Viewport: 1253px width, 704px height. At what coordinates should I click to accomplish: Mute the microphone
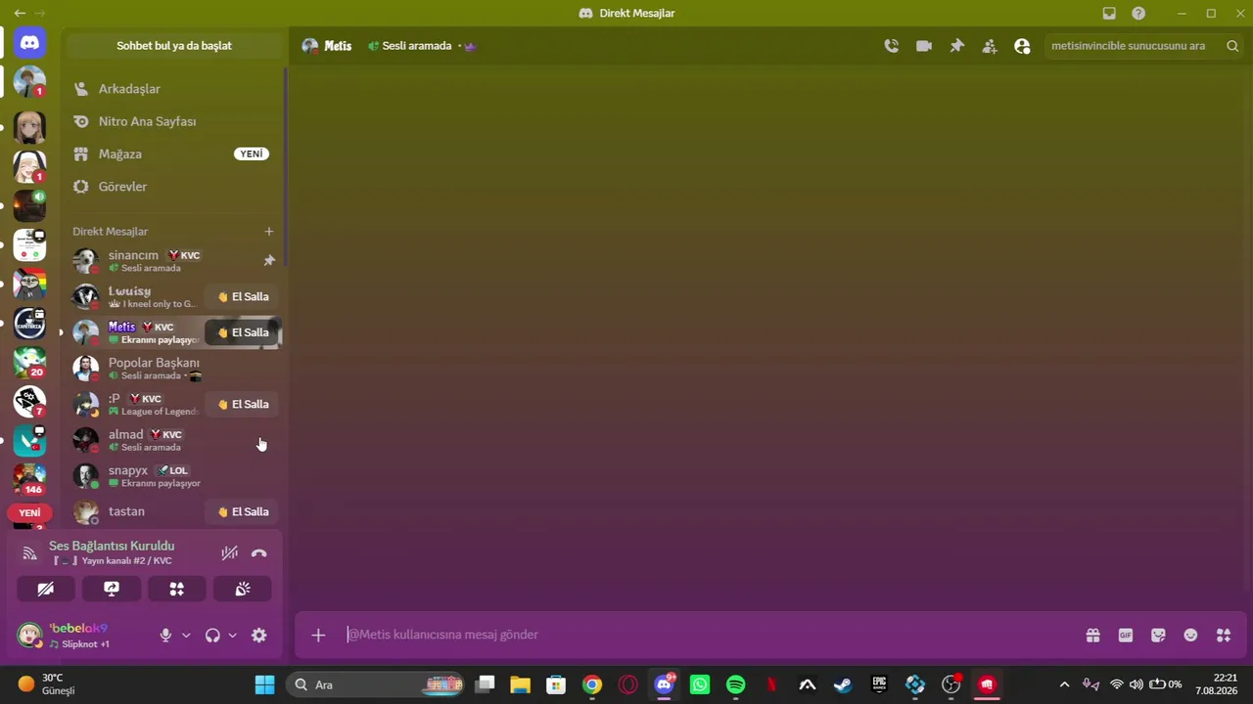point(165,636)
